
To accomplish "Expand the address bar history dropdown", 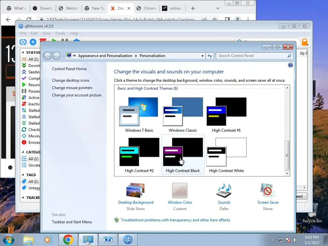I will tap(202, 56).
